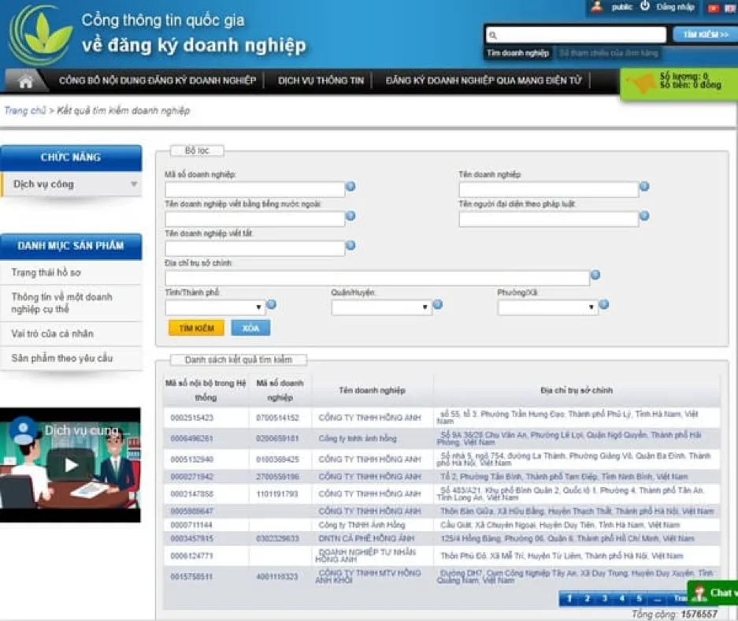738x621 pixels.
Task: Open the Quận/Huyện dropdown
Action: click(381, 307)
